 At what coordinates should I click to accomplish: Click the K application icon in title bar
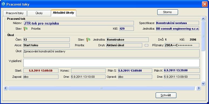tap(3, 4)
